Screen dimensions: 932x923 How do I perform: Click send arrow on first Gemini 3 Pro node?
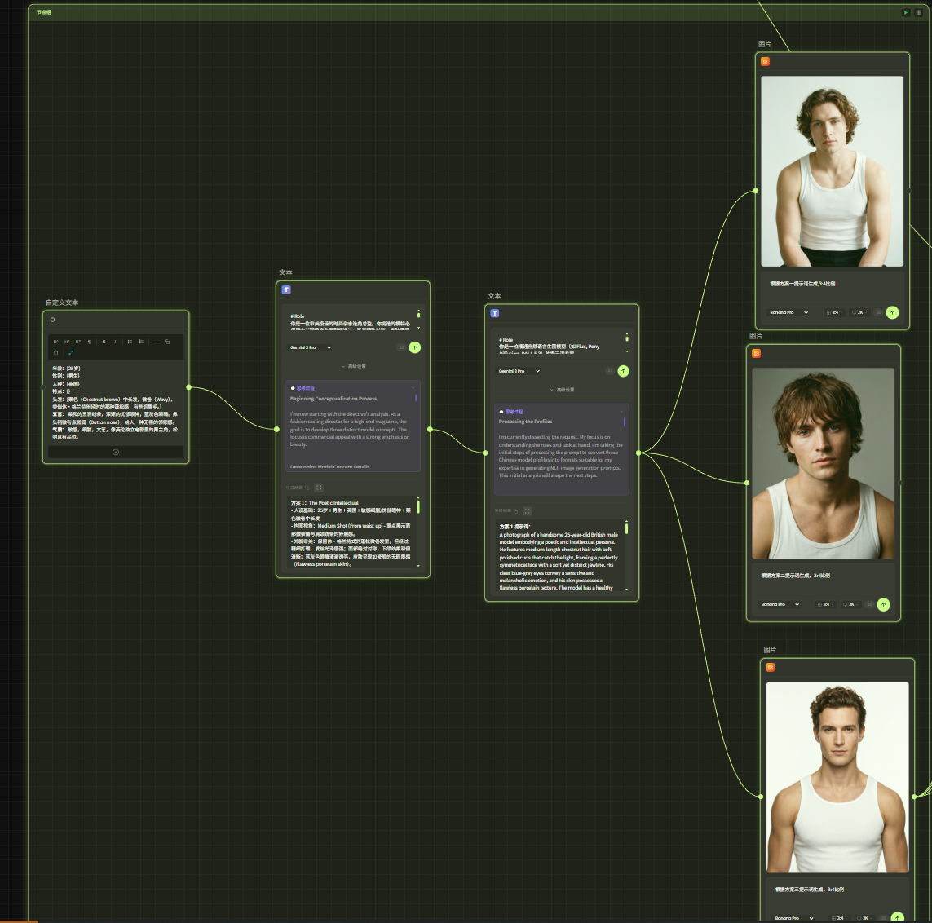tap(414, 347)
